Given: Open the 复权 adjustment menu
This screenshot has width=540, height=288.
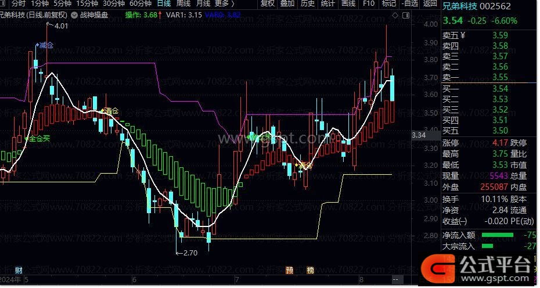Looking at the screenshot, I should point(268,4).
